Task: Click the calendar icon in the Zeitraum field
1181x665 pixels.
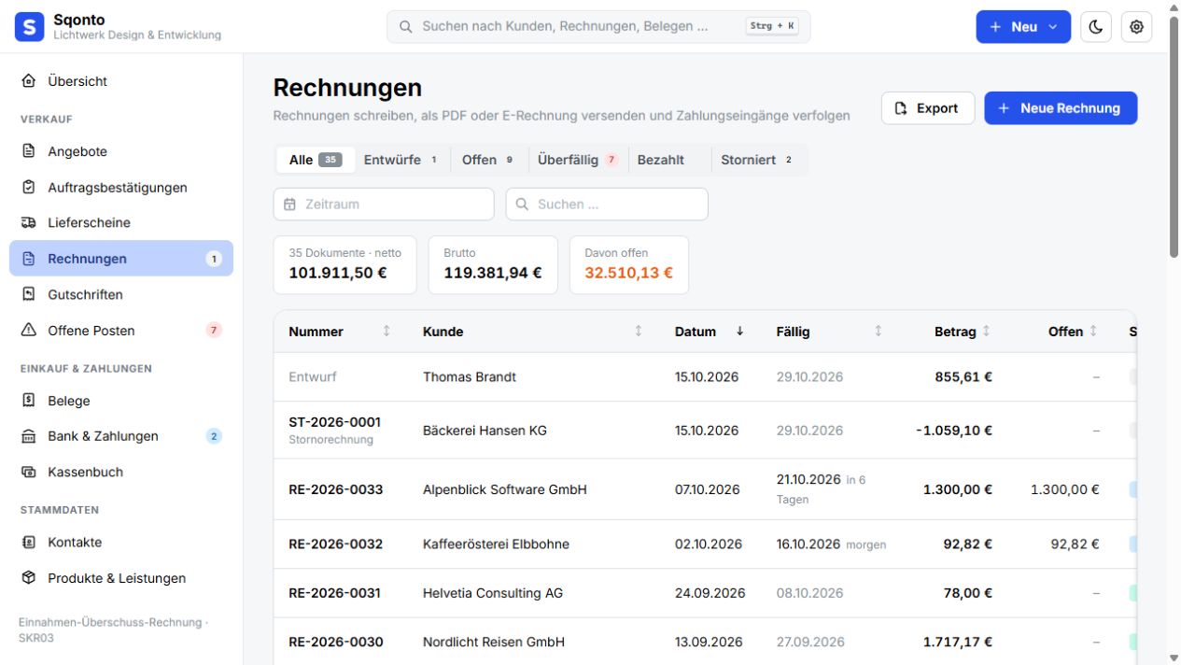Action: click(x=289, y=204)
